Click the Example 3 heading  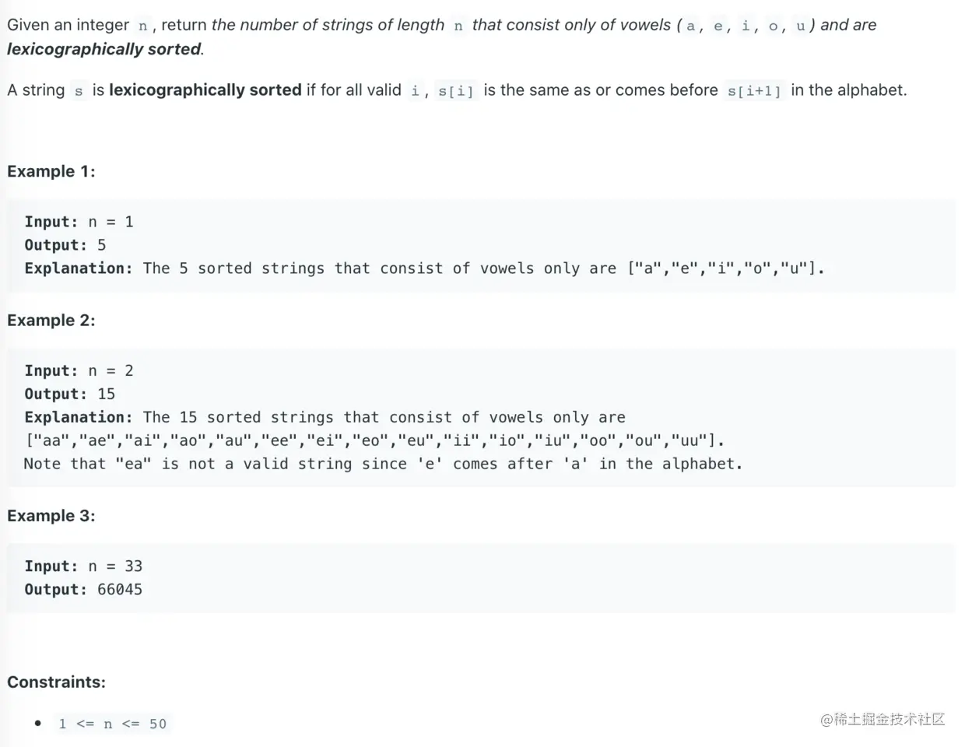[51, 515]
